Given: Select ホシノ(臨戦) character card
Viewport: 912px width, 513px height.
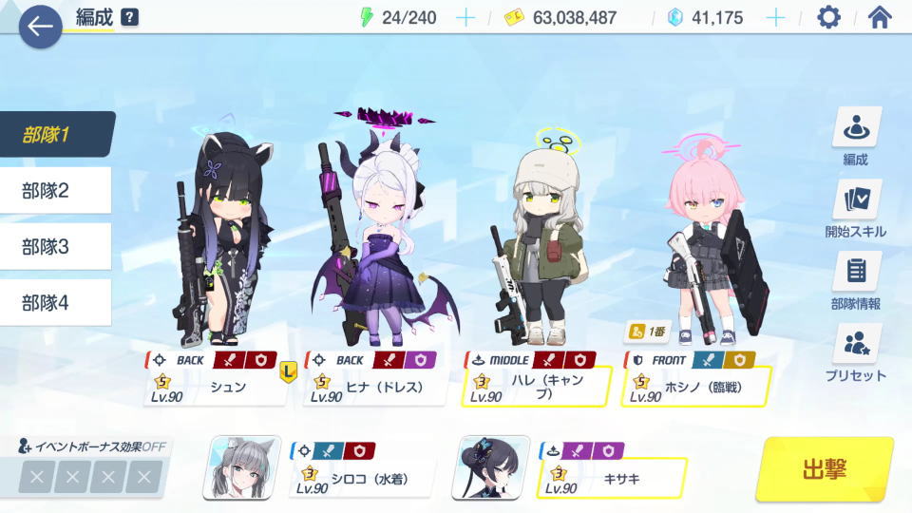Looking at the screenshot, I should coord(696,378).
